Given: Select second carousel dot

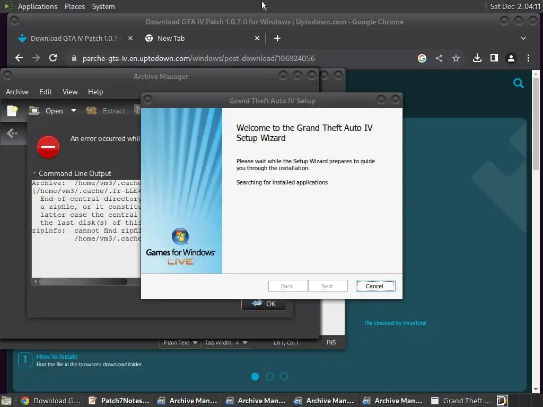Looking at the screenshot, I should tap(269, 377).
